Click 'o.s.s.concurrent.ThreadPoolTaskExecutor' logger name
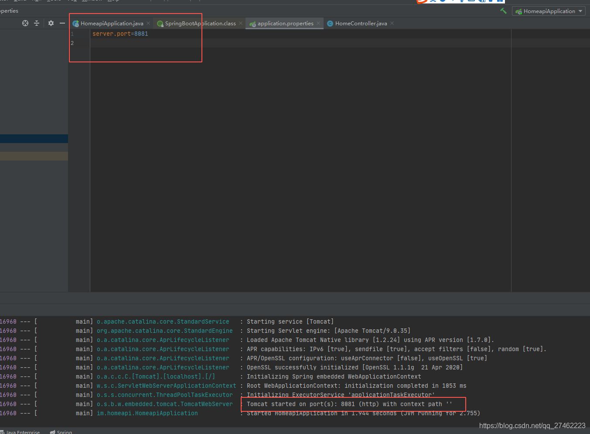Viewport: 590px width, 434px height. point(164,395)
